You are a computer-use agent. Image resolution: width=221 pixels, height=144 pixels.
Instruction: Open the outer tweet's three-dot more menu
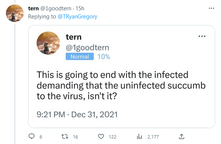(211, 8)
